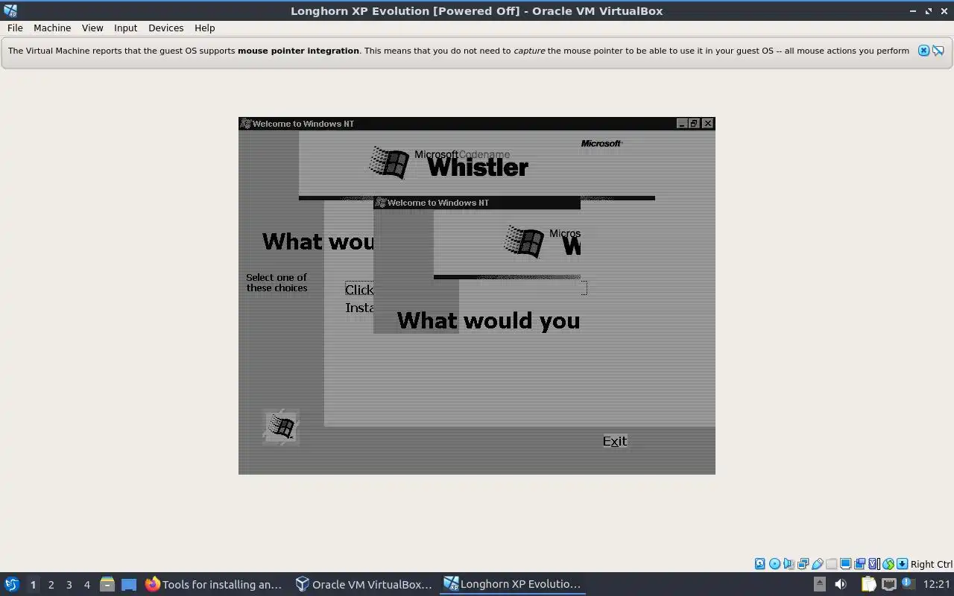Image resolution: width=954 pixels, height=596 pixels.
Task: Open clipboard manager tray icon
Action: click(868, 584)
